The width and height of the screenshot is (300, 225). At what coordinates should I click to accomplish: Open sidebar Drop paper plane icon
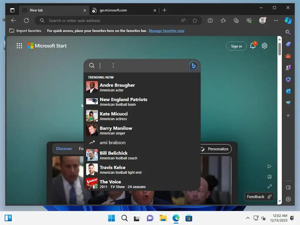(x=288, y=103)
